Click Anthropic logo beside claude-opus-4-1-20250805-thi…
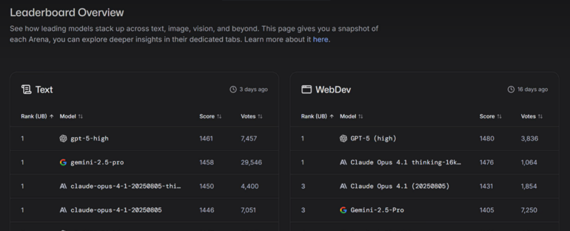This screenshot has height=231, width=570. click(x=63, y=186)
